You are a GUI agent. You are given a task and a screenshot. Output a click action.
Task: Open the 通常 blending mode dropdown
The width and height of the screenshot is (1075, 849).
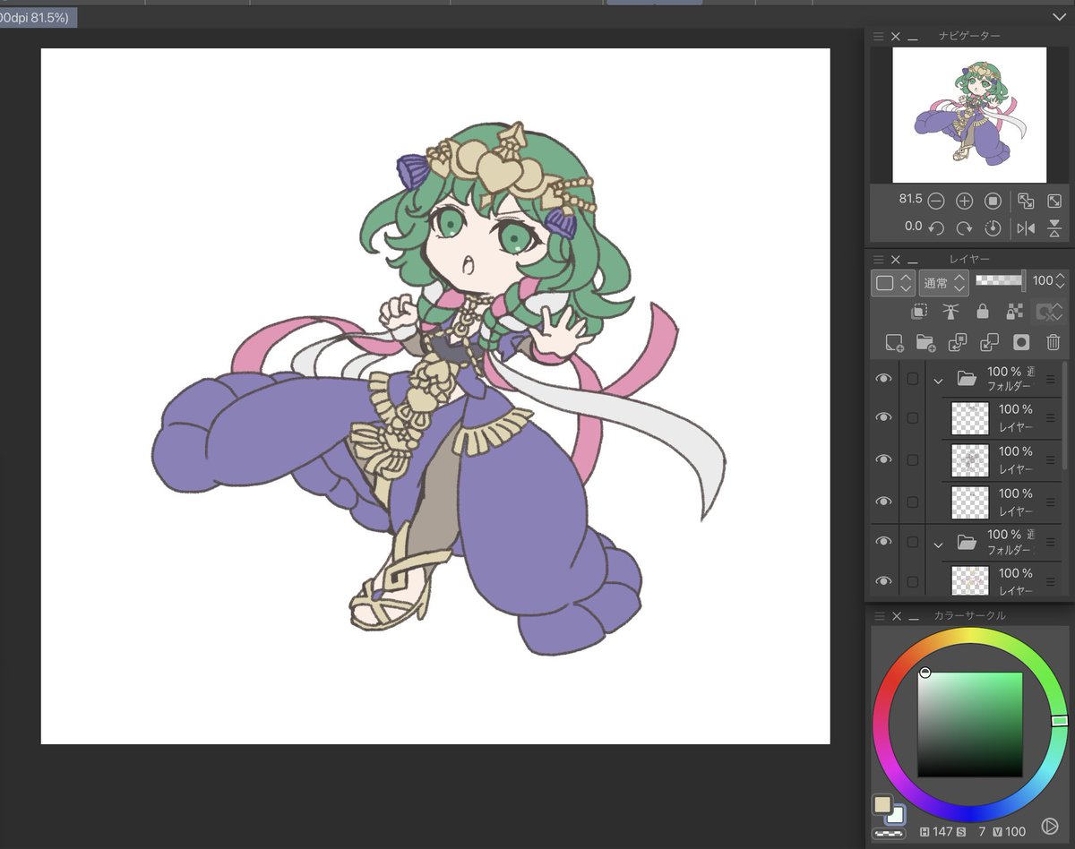[943, 283]
